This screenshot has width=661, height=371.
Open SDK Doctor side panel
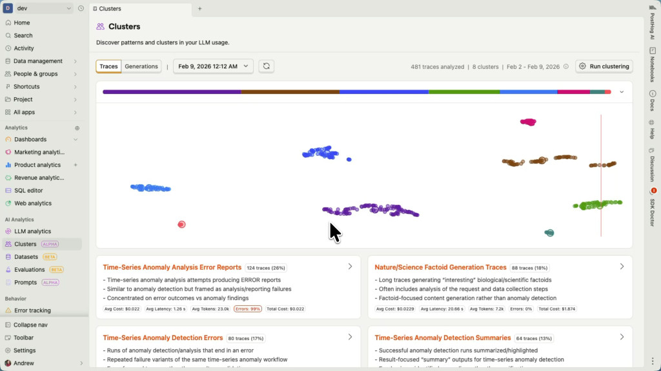[x=653, y=208]
